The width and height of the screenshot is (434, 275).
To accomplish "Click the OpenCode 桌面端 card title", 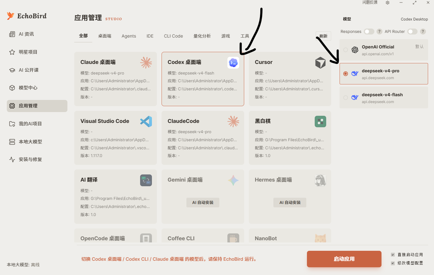I will coord(103,238).
